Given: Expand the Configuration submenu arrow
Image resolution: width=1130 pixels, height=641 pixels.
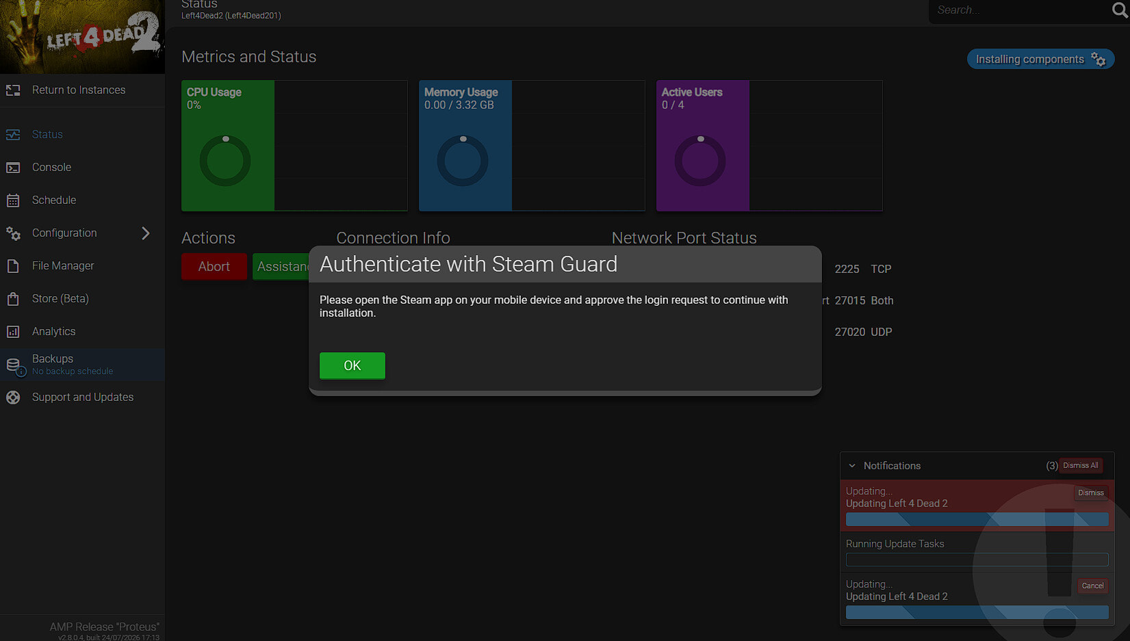Looking at the screenshot, I should [x=145, y=233].
